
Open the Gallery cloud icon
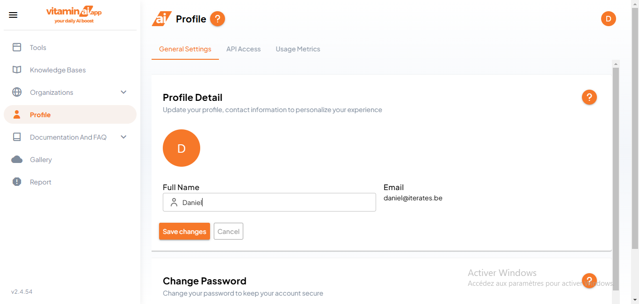point(17,159)
